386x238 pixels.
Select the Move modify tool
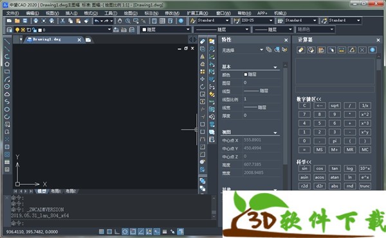(x=203, y=79)
